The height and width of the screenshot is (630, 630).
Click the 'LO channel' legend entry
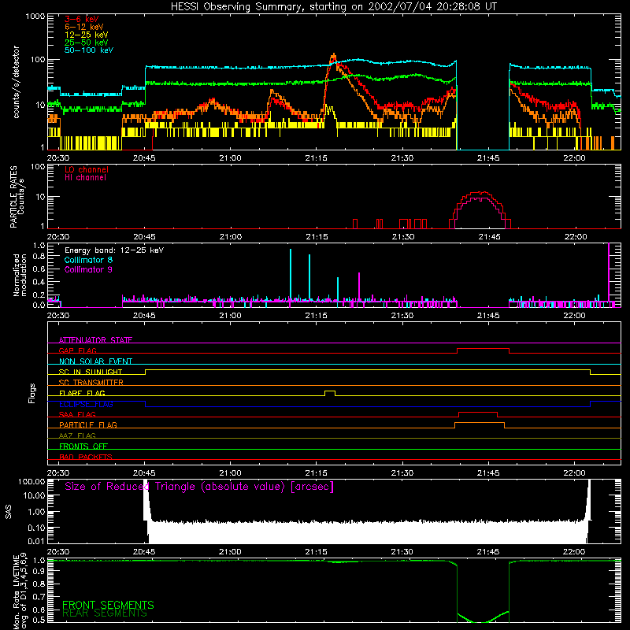(87, 169)
